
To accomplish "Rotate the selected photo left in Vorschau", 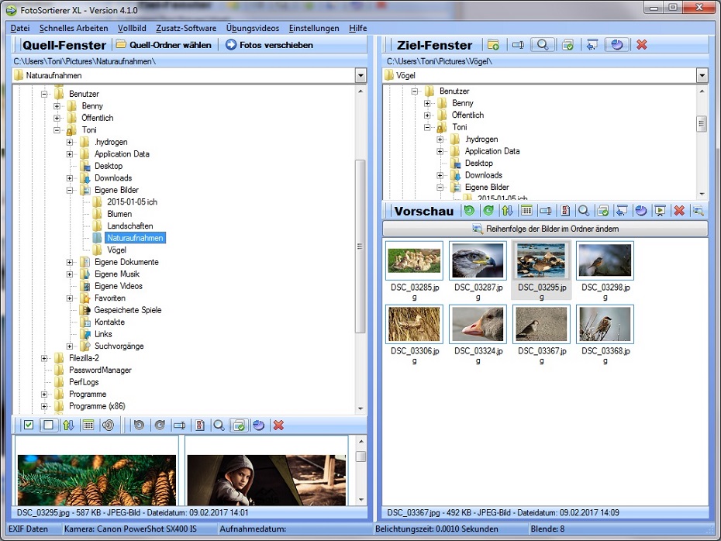I will tap(469, 210).
